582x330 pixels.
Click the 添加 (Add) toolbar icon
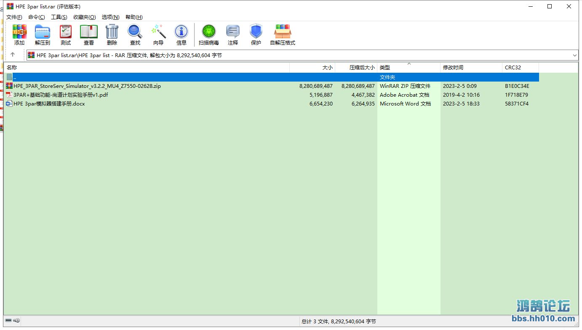(19, 32)
